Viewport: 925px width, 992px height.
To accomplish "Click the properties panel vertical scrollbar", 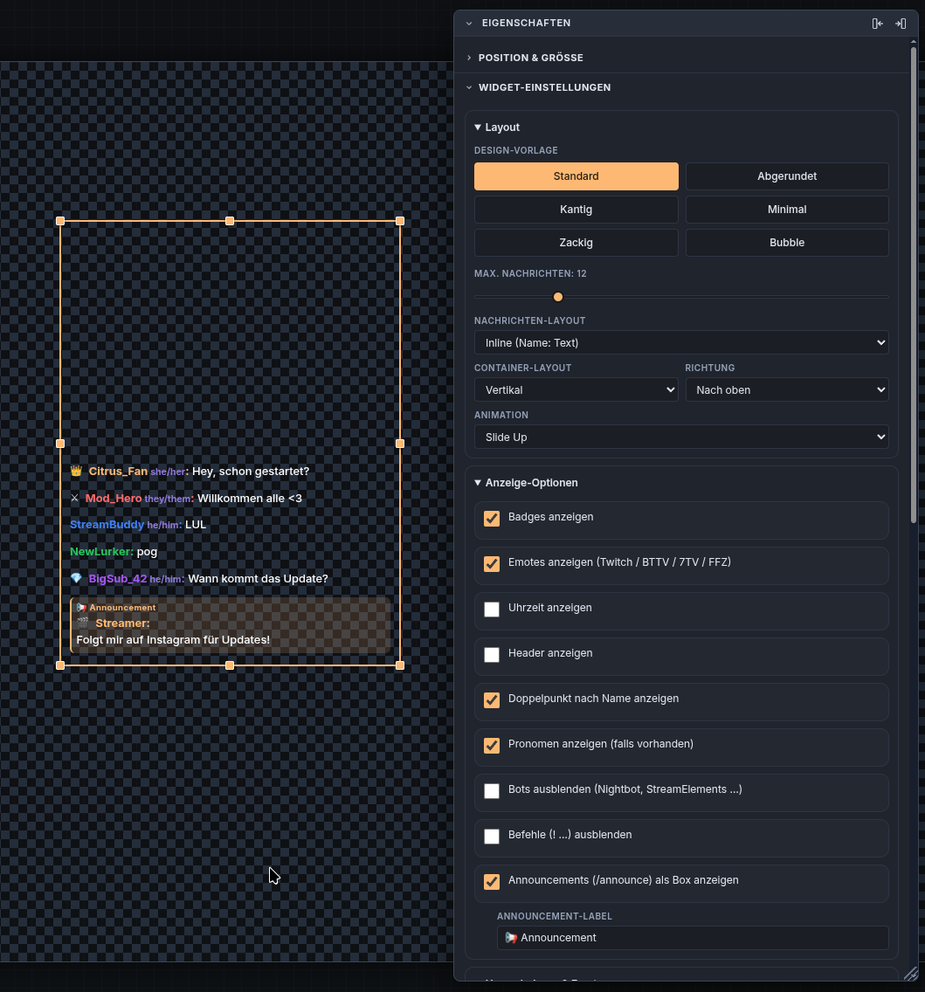I will pos(913,285).
